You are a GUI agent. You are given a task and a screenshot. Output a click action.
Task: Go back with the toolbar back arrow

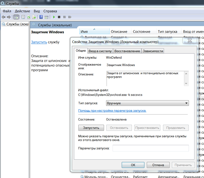click(4, 17)
